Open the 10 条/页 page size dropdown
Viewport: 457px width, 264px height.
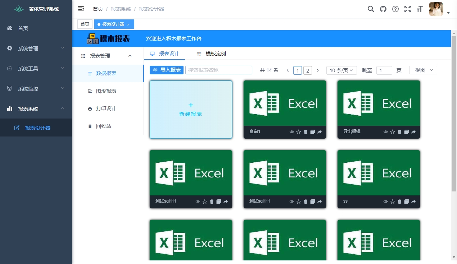click(341, 70)
